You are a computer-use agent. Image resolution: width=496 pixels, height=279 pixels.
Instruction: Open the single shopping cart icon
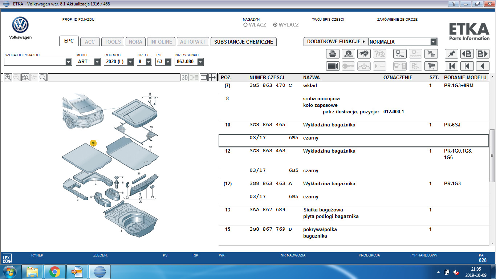[x=431, y=66]
